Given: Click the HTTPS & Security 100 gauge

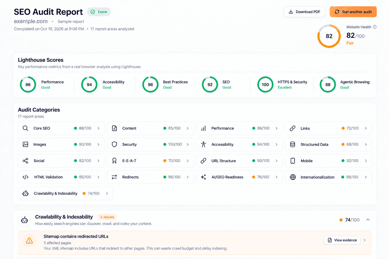Looking at the screenshot, I should 265,84.
